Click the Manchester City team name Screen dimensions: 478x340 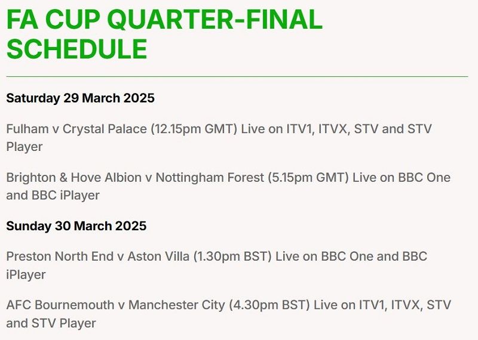(x=176, y=305)
